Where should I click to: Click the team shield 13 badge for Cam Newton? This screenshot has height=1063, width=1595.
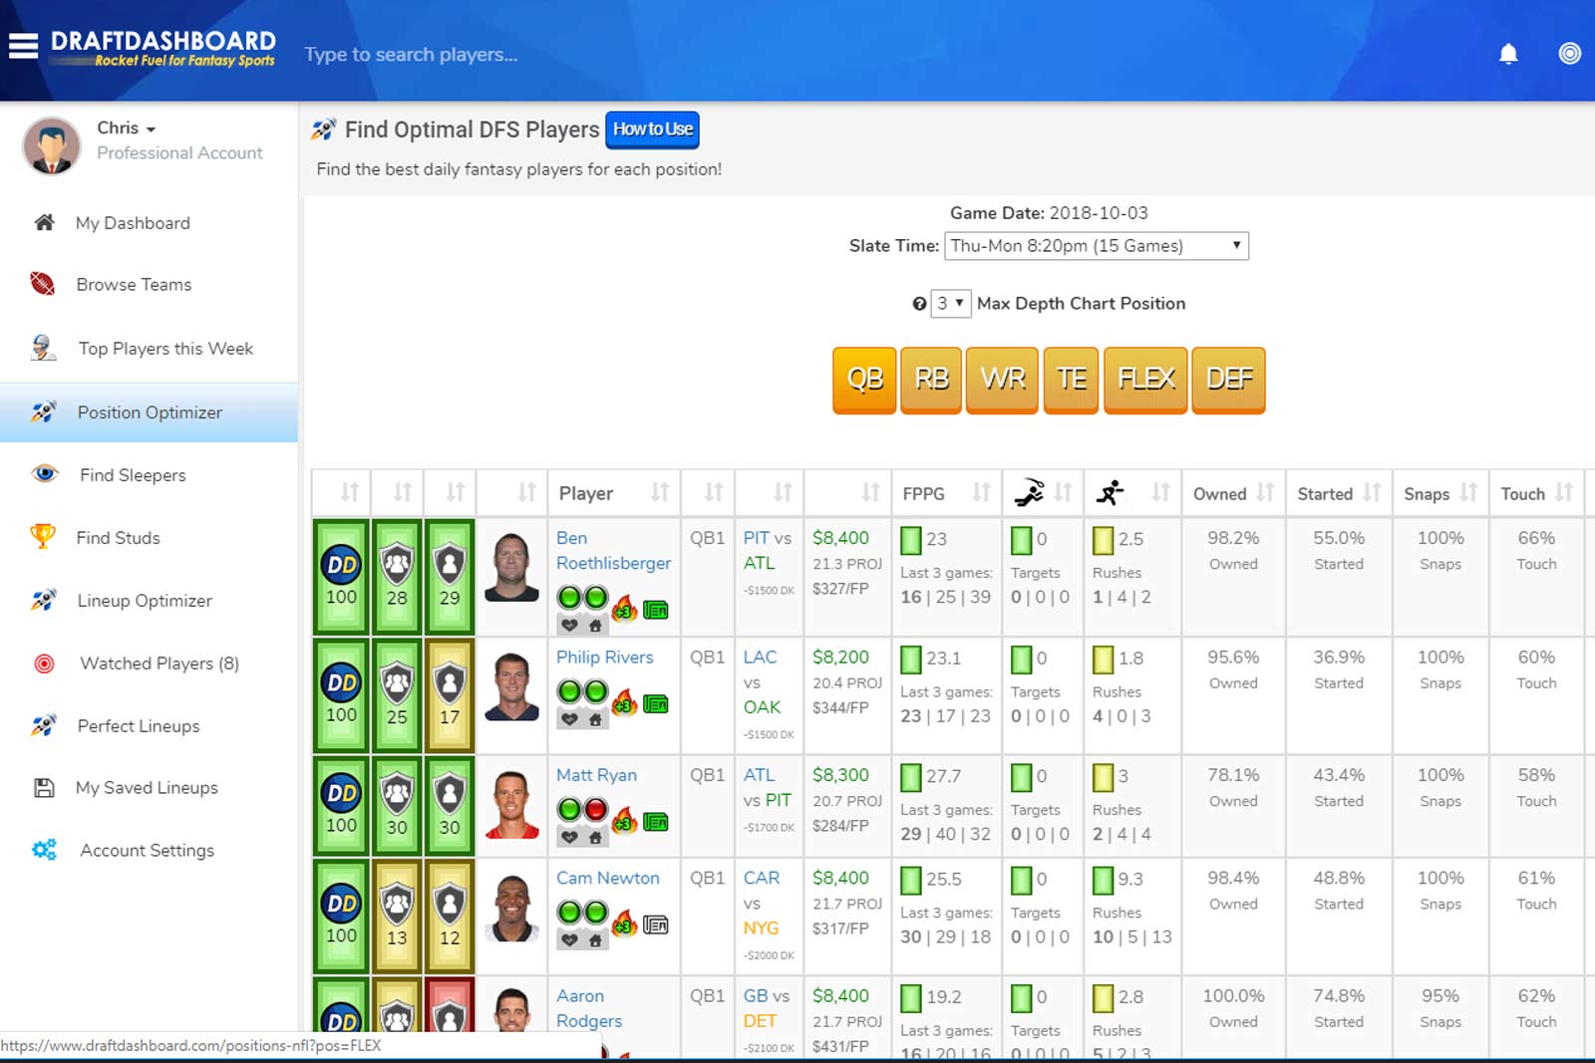[x=397, y=917]
